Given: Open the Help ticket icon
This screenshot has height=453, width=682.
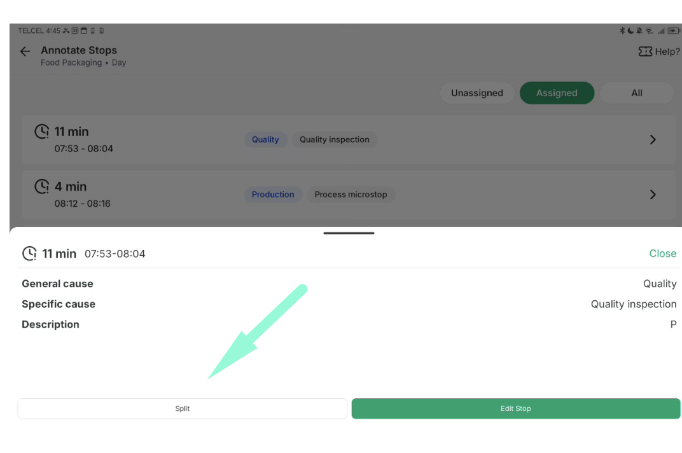Looking at the screenshot, I should pos(645,52).
